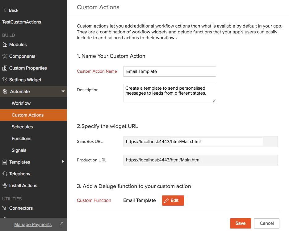
Task: Edit the Email Template custom function
Action: (173, 200)
